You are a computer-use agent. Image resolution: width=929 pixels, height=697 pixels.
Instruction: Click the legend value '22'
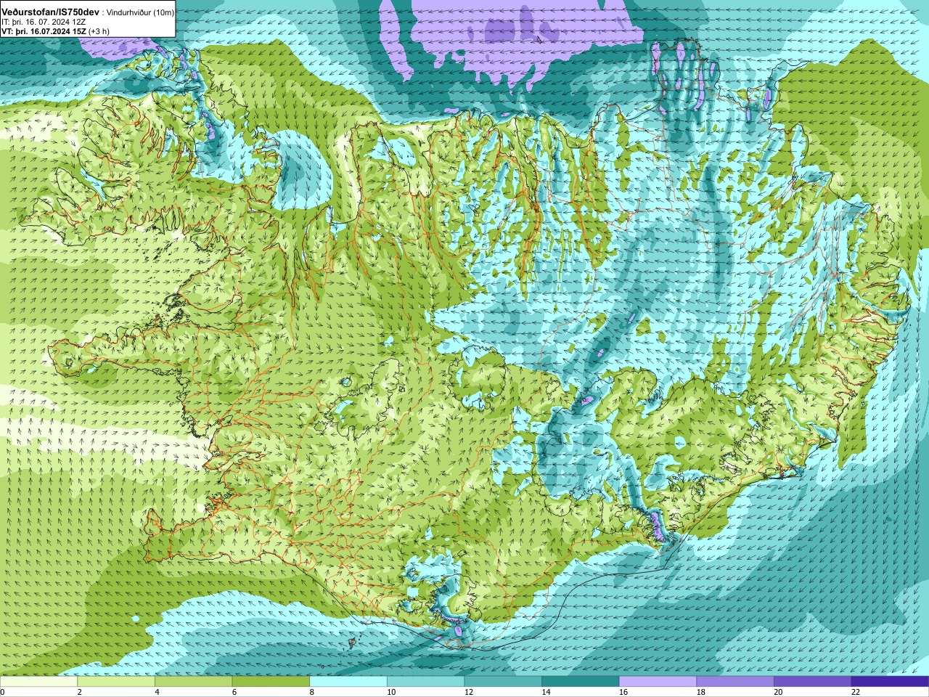click(x=856, y=692)
